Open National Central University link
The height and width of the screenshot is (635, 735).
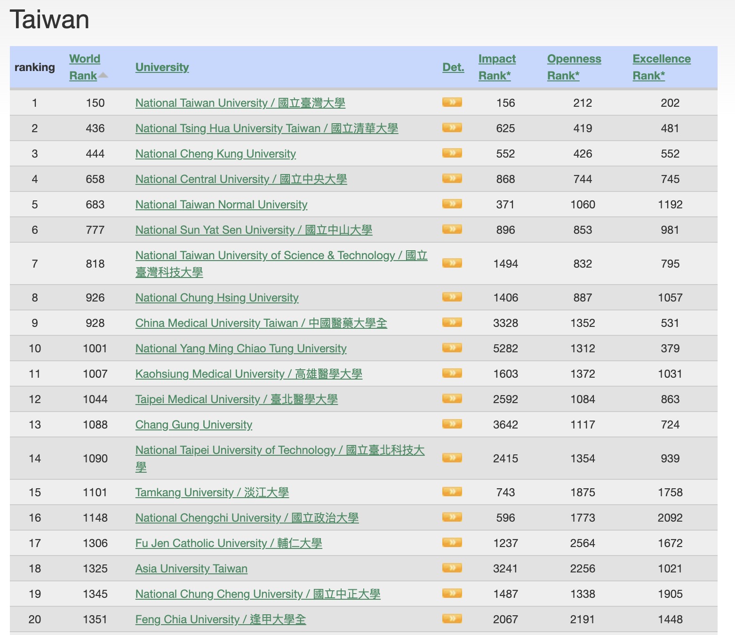click(x=241, y=179)
